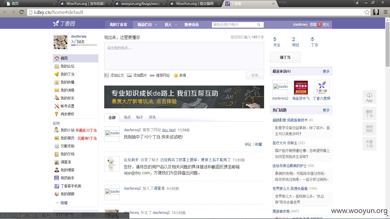Viewport: 390px width, 219px height.
Task: Expand the 精品栏目 dropdown arrow
Action: (156, 25)
